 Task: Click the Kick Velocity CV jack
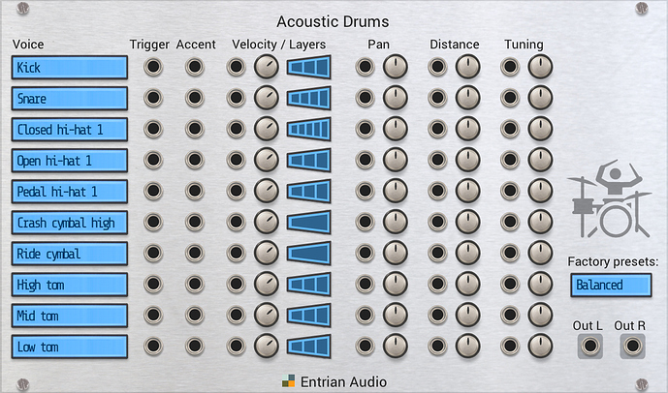click(x=236, y=67)
